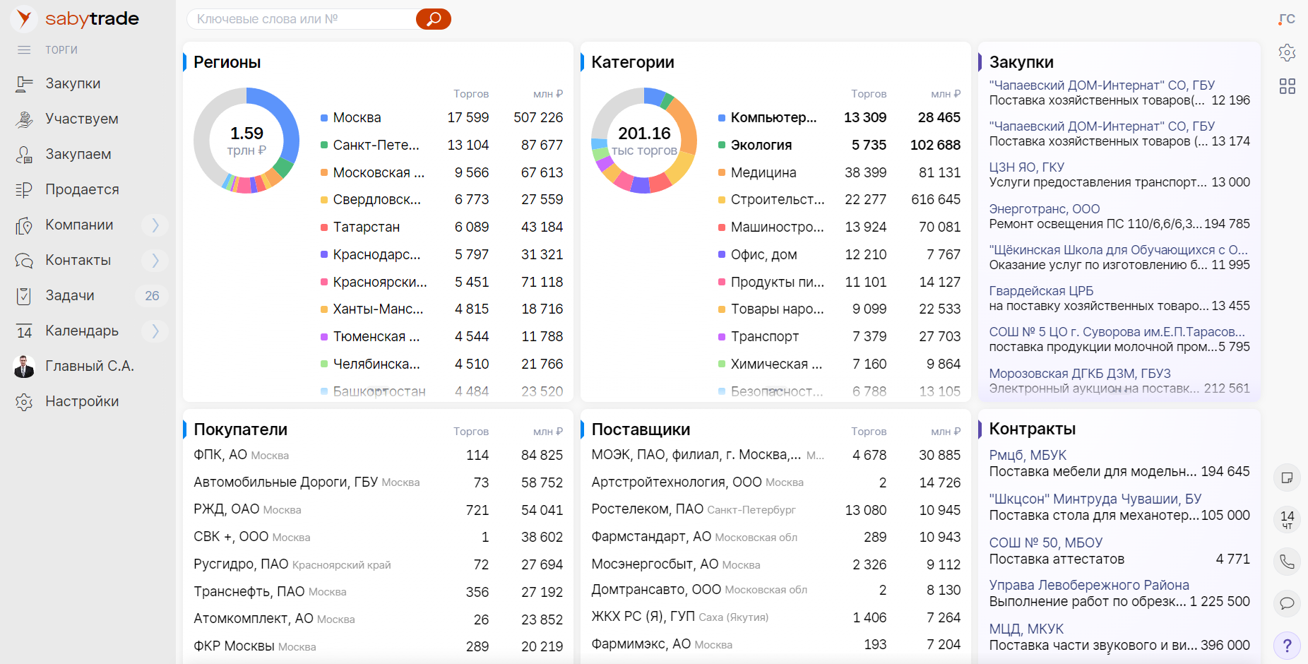Image resolution: width=1308 pixels, height=664 pixels.
Task: Open the chat bubble icon
Action: point(1287,603)
